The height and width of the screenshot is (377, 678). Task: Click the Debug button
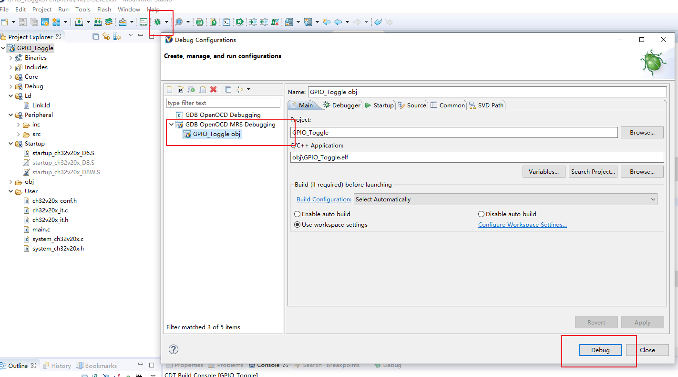point(600,350)
